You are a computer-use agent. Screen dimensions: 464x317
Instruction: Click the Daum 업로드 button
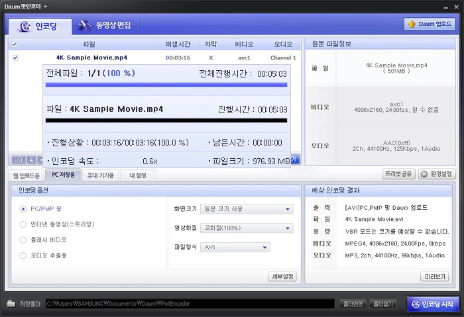click(x=430, y=24)
